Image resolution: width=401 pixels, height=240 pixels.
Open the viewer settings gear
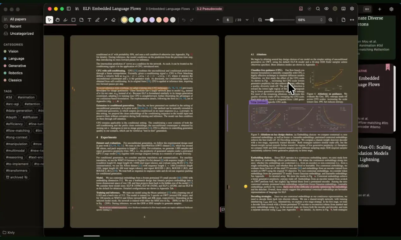coord(352,9)
